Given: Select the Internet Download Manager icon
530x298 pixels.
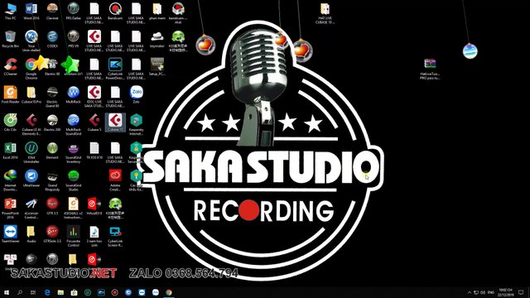Looking at the screenshot, I should click(11, 180).
